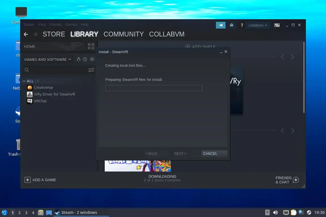Open the file manager taskbar icon
The image size is (326, 217).
tap(41, 212)
